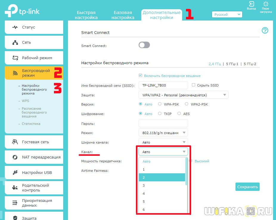This screenshot has height=220, width=276.
Task: Click the Приоритезация данных lines icon
Action: point(15,203)
